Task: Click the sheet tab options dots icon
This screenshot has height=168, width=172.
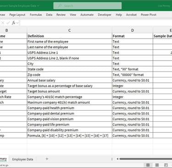Action: [112, 159]
